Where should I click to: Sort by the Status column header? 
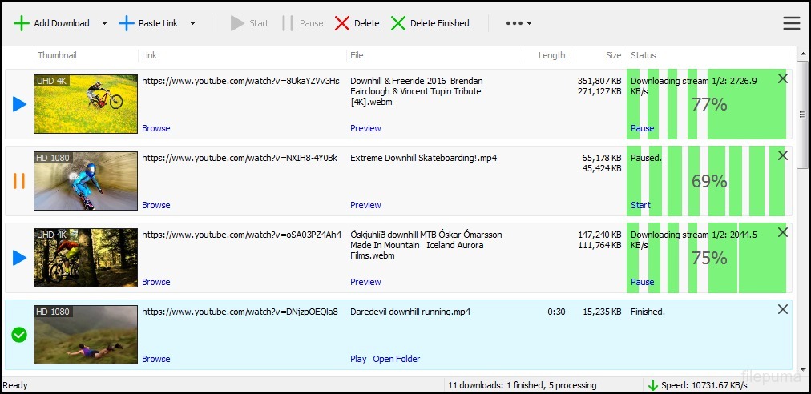tap(644, 55)
